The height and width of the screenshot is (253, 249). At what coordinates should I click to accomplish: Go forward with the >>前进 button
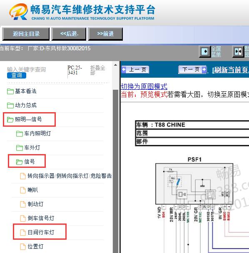(x=105, y=34)
